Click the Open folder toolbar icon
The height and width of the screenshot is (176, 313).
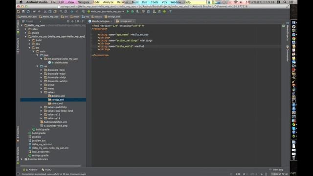(x=19, y=12)
